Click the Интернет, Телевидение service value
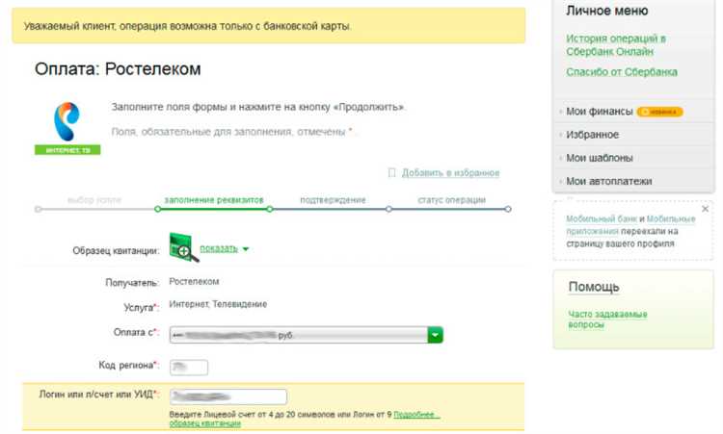Screen dimensions: 723x434 [218, 304]
